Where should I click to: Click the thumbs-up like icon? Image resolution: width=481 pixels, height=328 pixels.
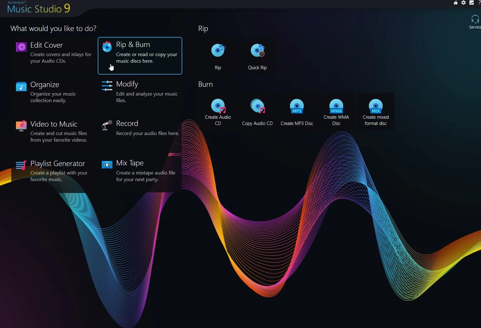pyautogui.click(x=456, y=3)
